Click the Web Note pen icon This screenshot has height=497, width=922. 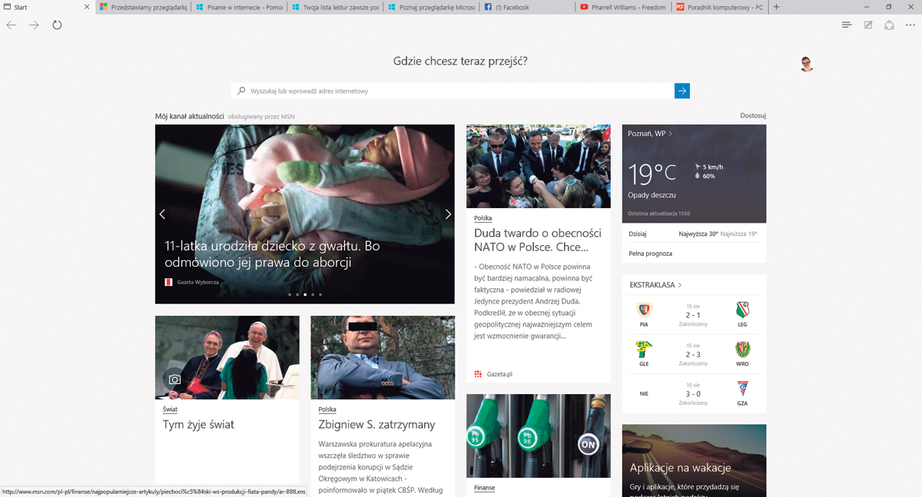(x=868, y=25)
